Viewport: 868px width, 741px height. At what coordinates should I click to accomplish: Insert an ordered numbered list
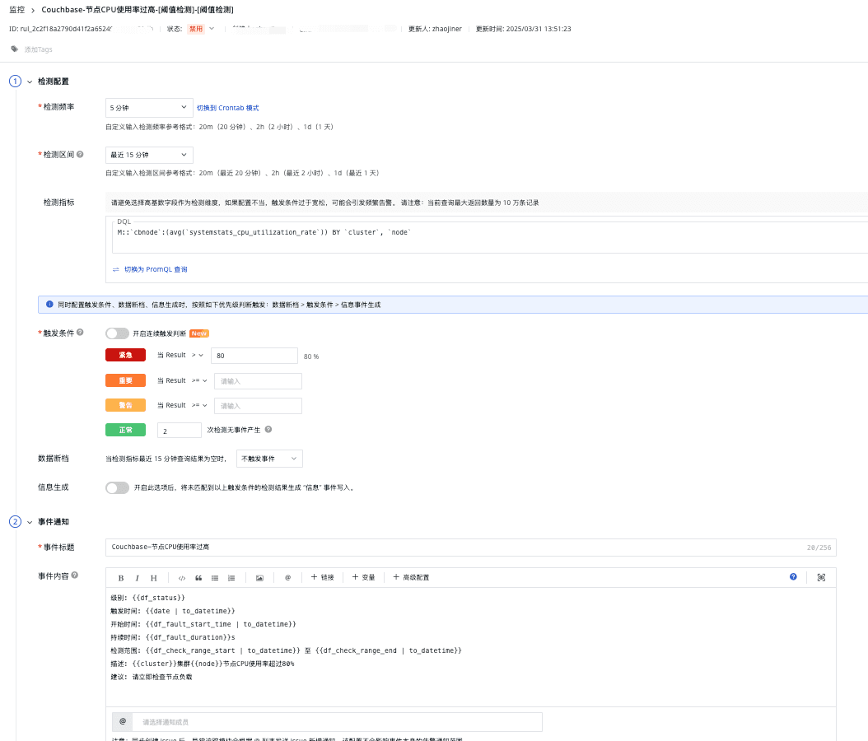231,578
